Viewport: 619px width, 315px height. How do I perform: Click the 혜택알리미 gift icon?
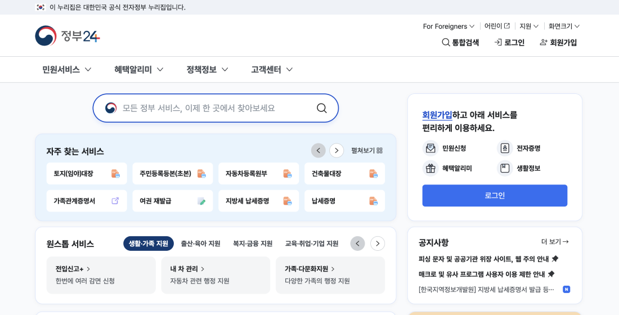[430, 168]
